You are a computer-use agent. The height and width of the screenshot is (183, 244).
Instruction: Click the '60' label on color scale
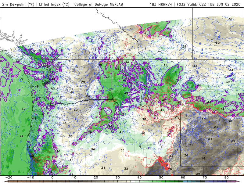[183, 178]
